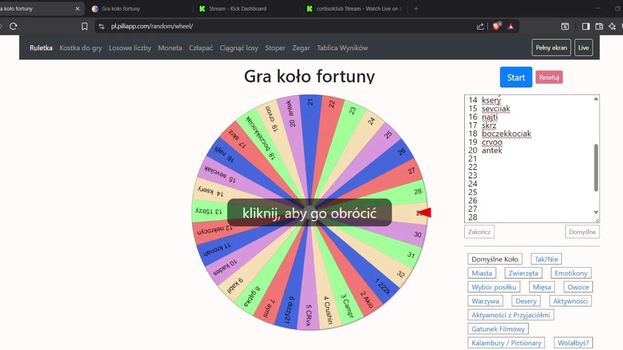The height and width of the screenshot is (350, 623).
Task: Bookmark this page using the bookmark icon
Action: click(85, 26)
